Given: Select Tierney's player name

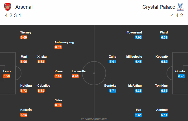Looking at the screenshot, I should coord(26,32).
